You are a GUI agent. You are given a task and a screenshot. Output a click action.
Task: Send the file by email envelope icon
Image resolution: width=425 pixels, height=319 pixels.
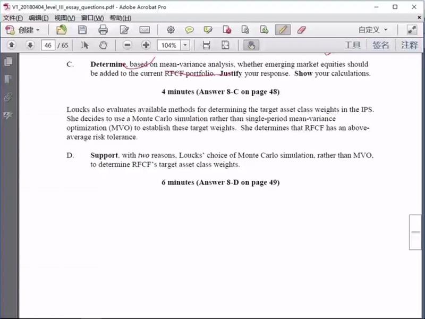tap(144, 30)
